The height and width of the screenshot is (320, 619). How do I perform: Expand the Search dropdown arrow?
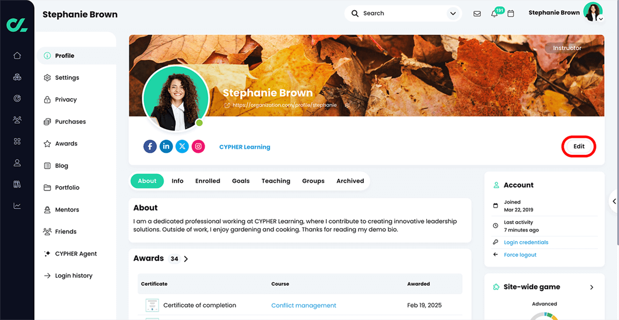pyautogui.click(x=453, y=13)
